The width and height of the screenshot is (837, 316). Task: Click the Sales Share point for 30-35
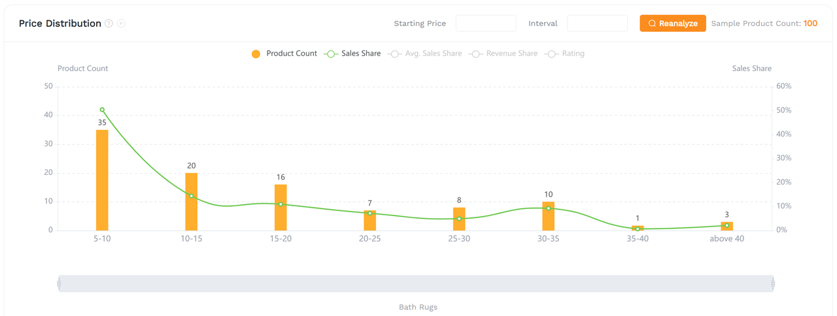point(549,209)
